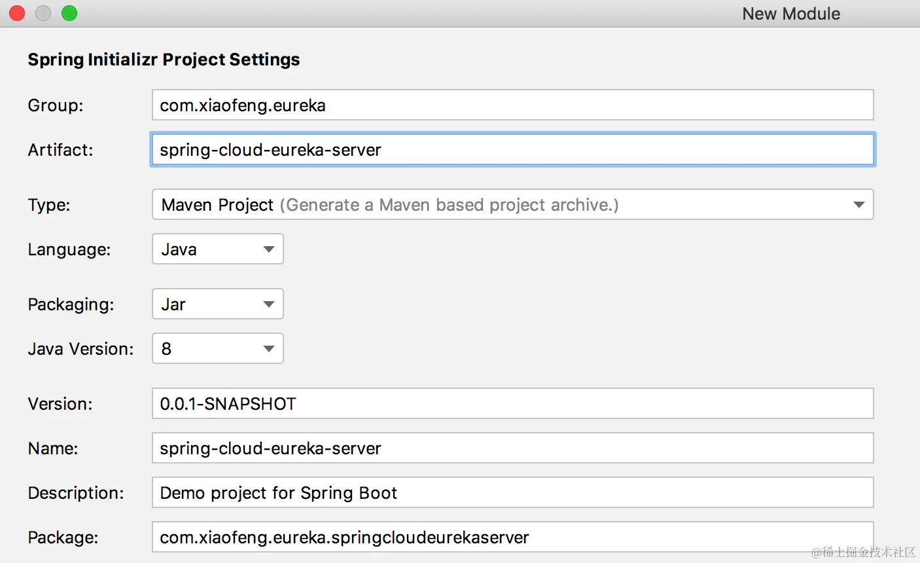Viewport: 920px width, 563px height.
Task: Click the Spring Initializr Project Settings heading
Action: (164, 60)
